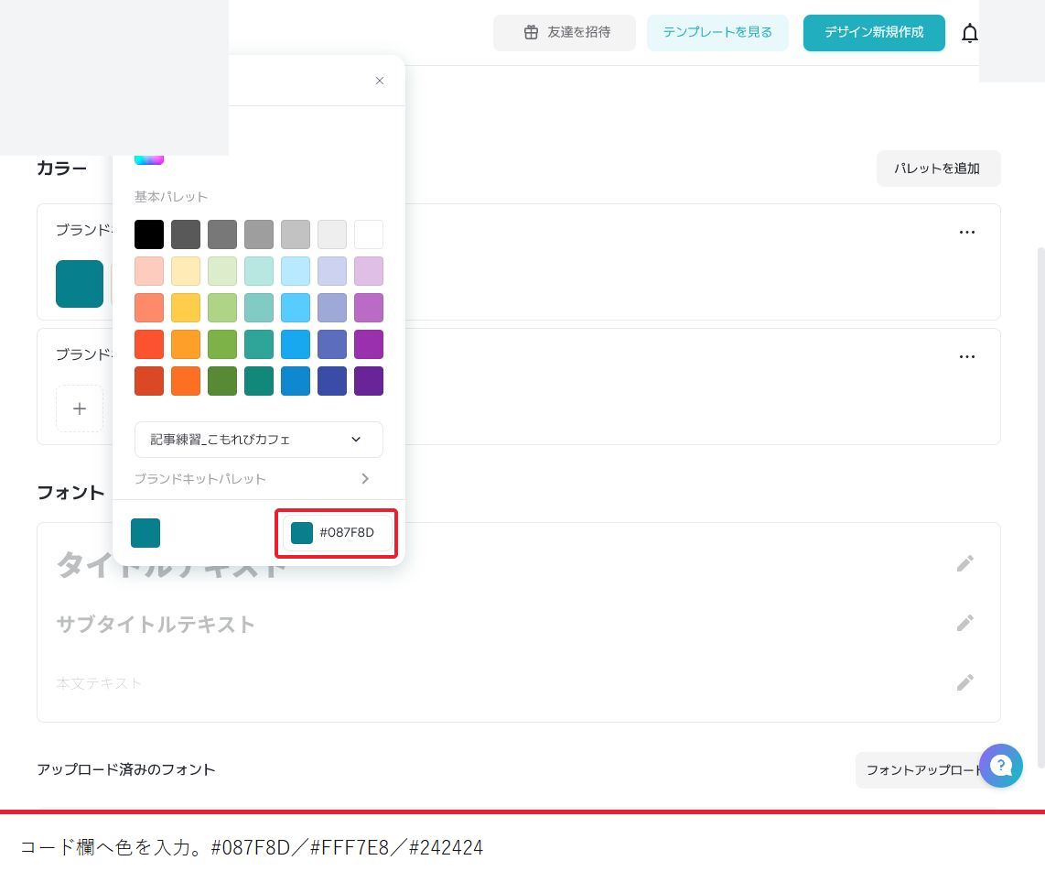Click パレットを追加 button

click(938, 169)
